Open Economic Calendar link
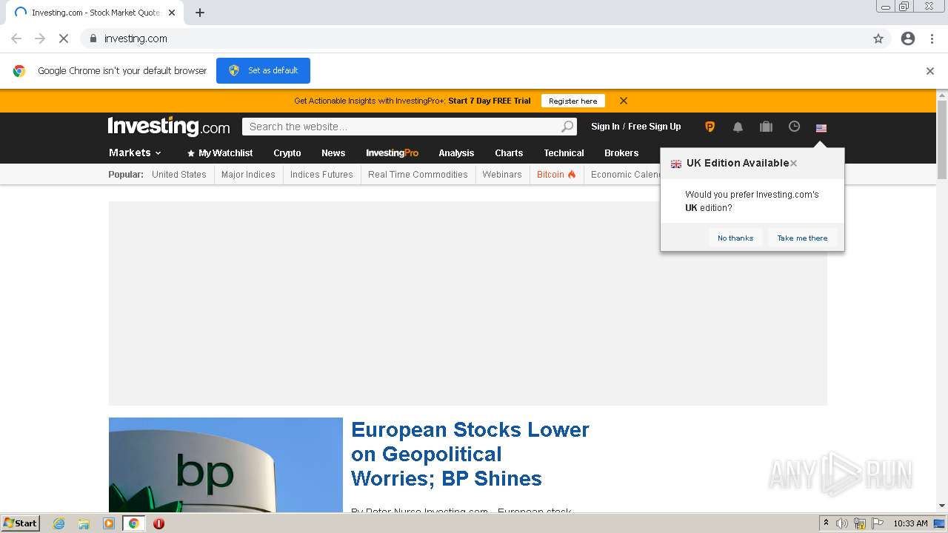 (625, 175)
